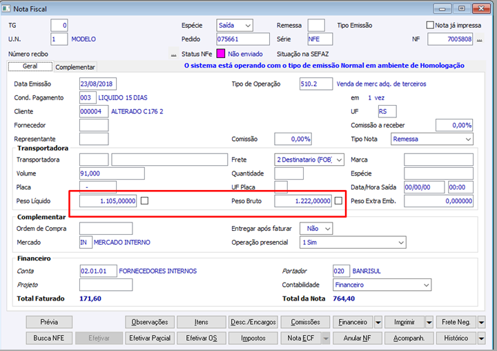This screenshot has width=497, height=351.
Task: Click the Cliente code field 000004
Action: point(94,111)
